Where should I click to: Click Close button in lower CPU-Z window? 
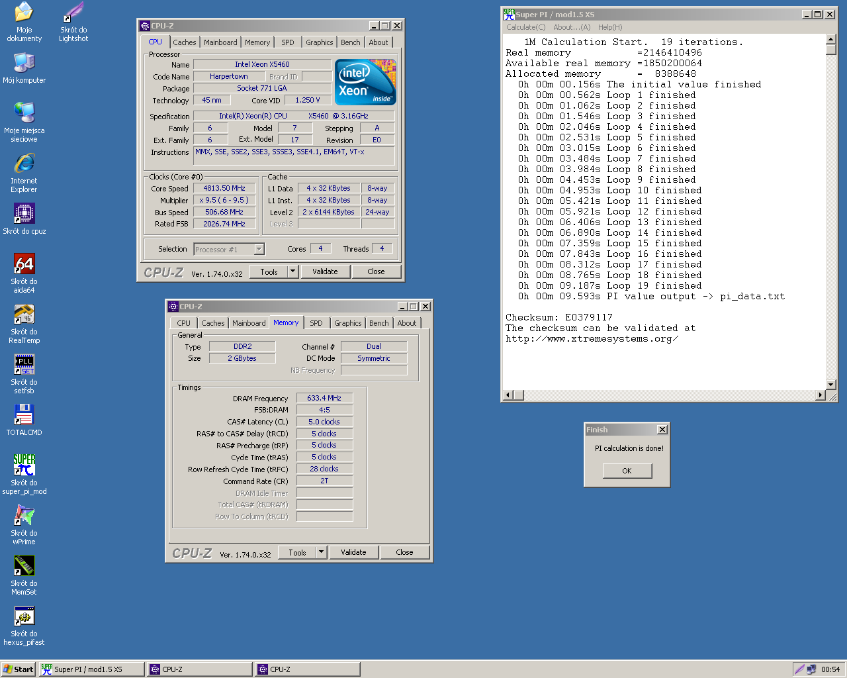click(404, 552)
